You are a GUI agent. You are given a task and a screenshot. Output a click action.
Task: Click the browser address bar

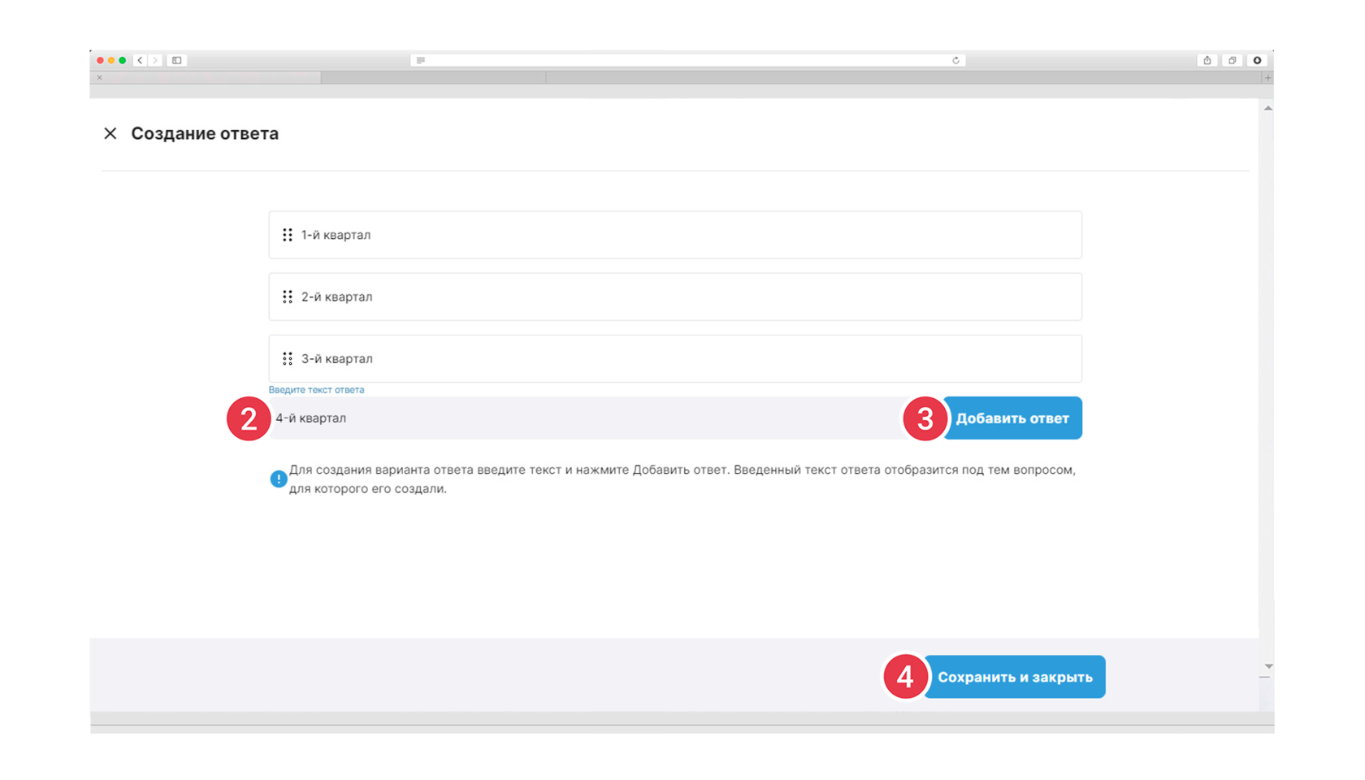click(x=687, y=60)
